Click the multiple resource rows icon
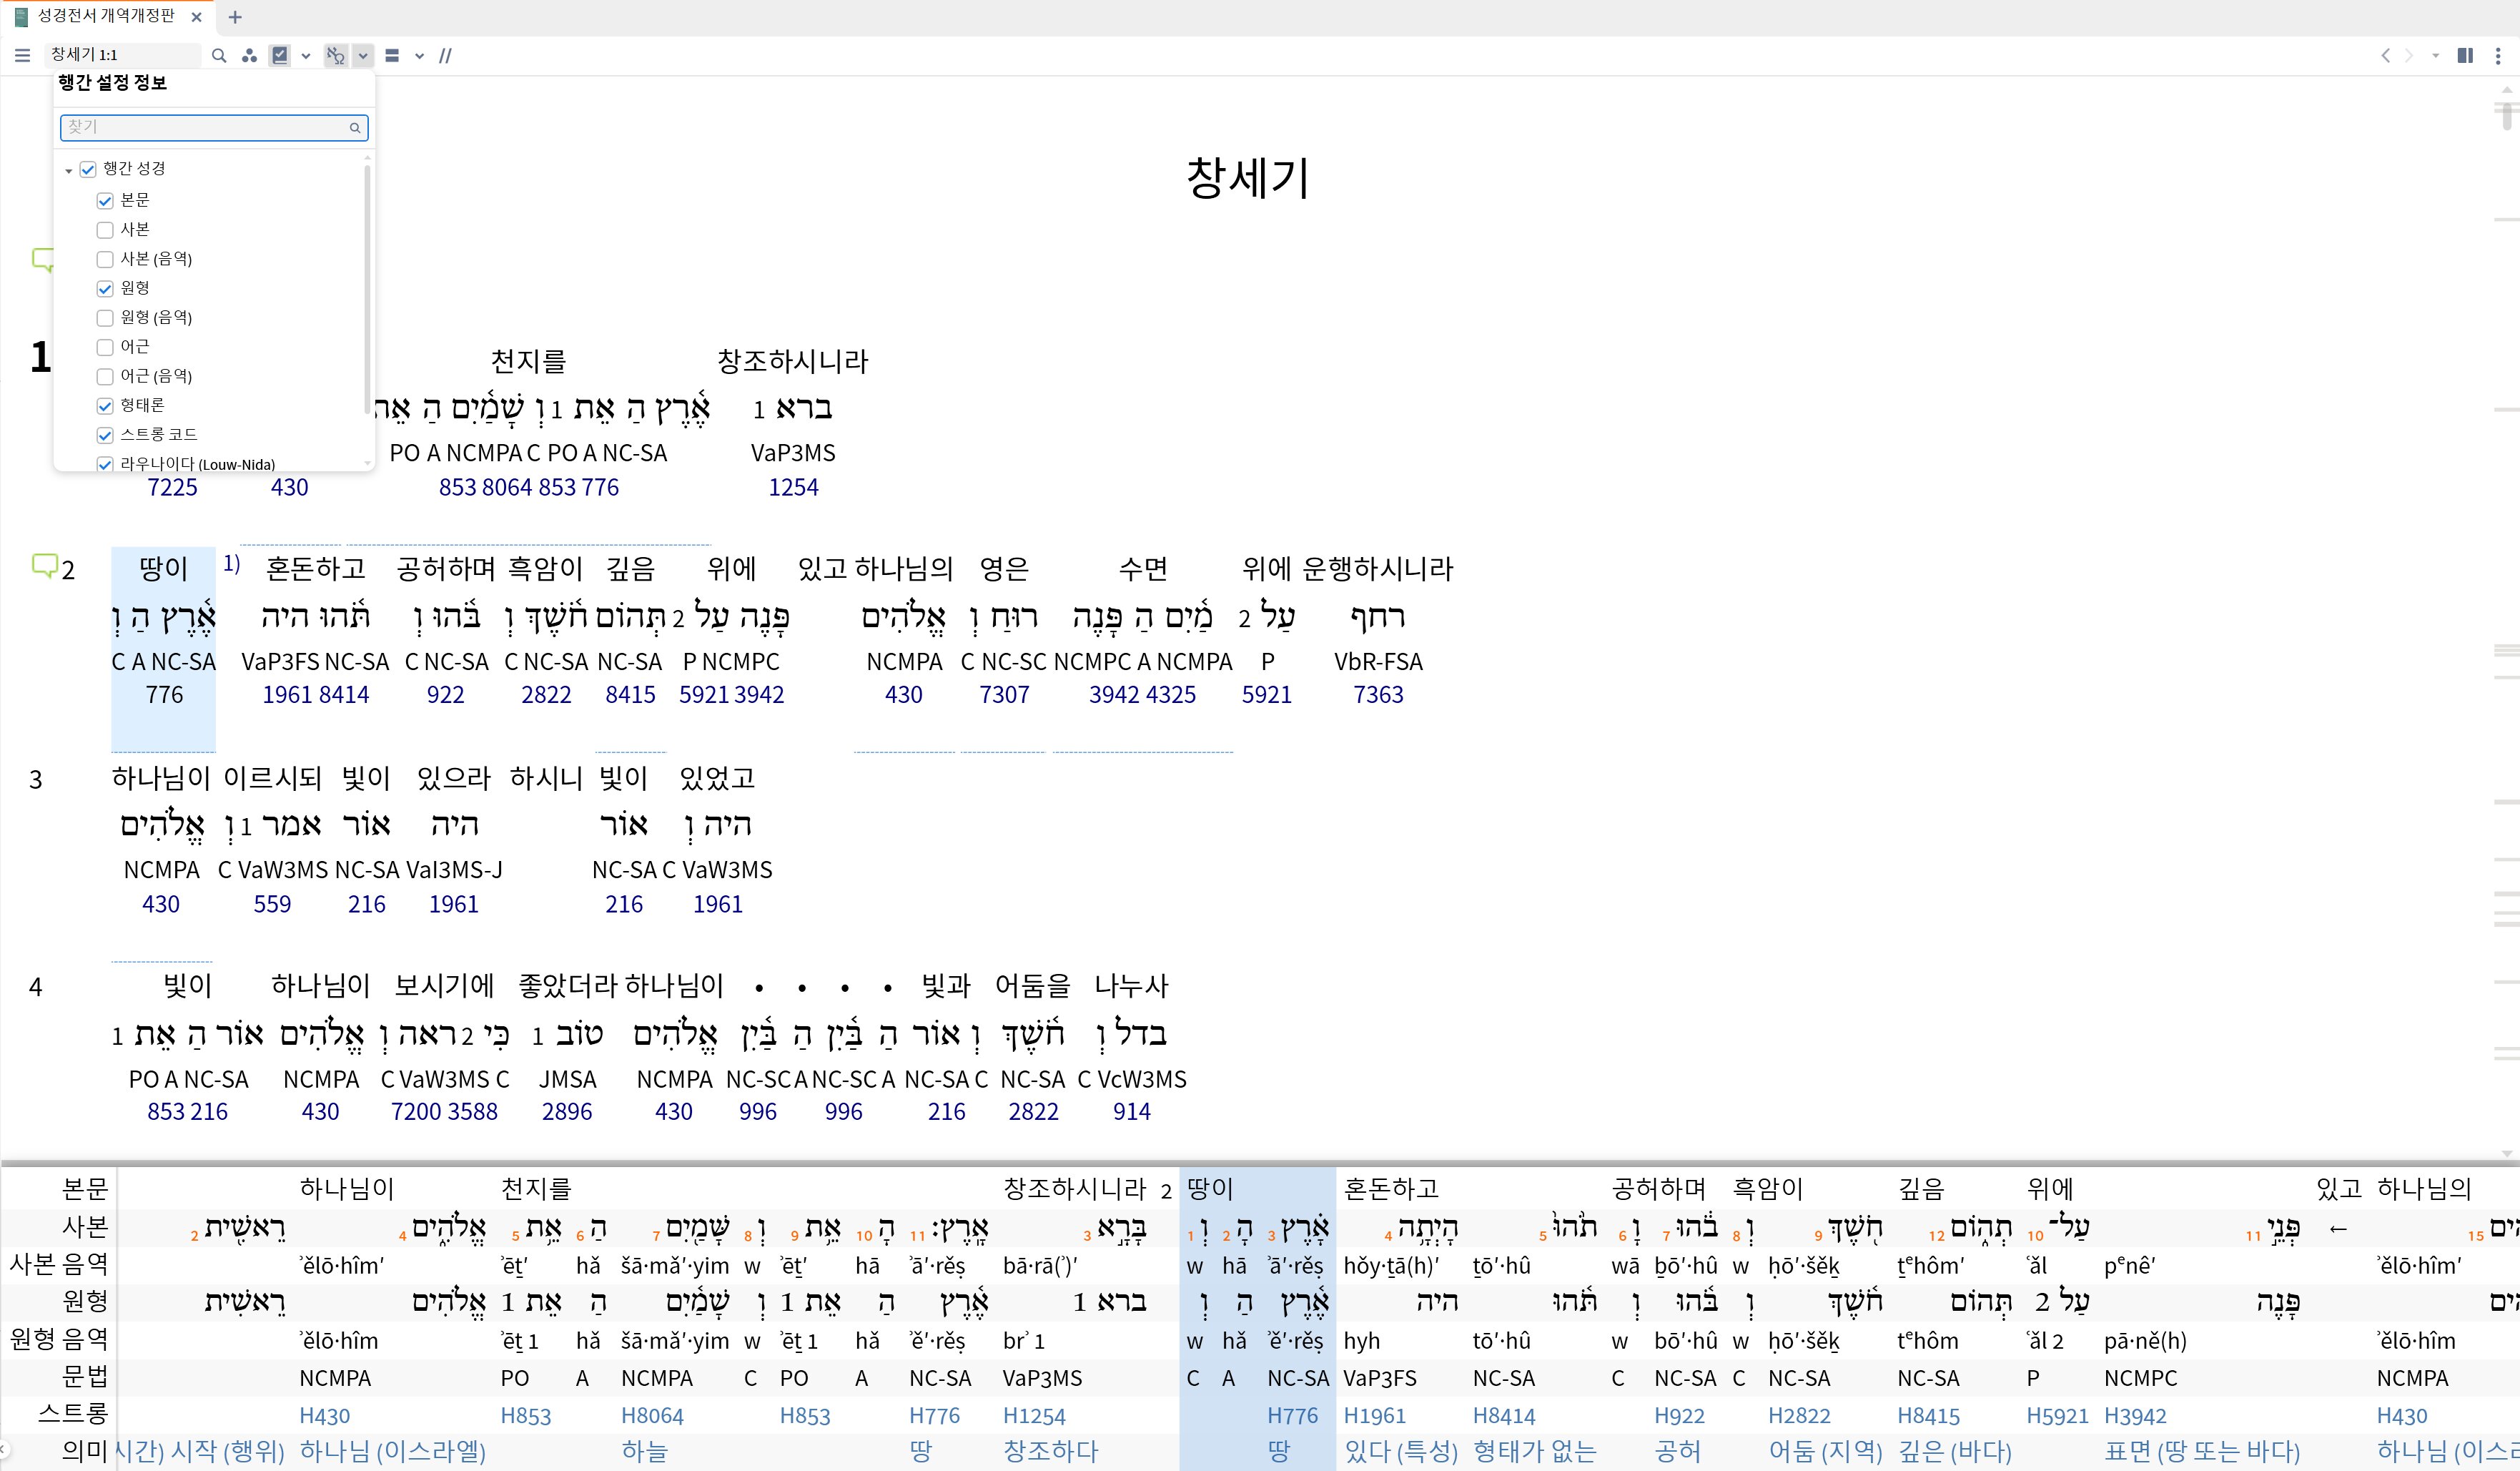 (x=392, y=55)
